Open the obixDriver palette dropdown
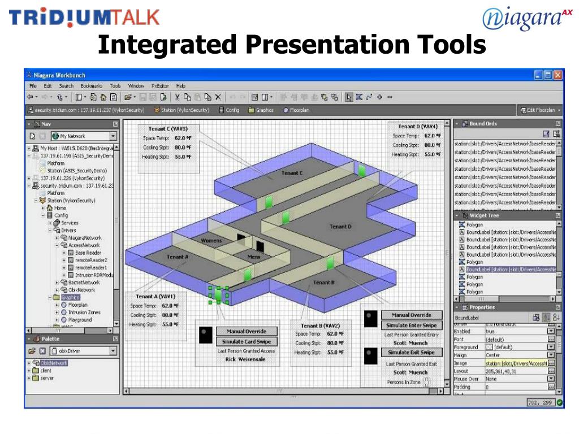579x434 pixels. [x=113, y=351]
